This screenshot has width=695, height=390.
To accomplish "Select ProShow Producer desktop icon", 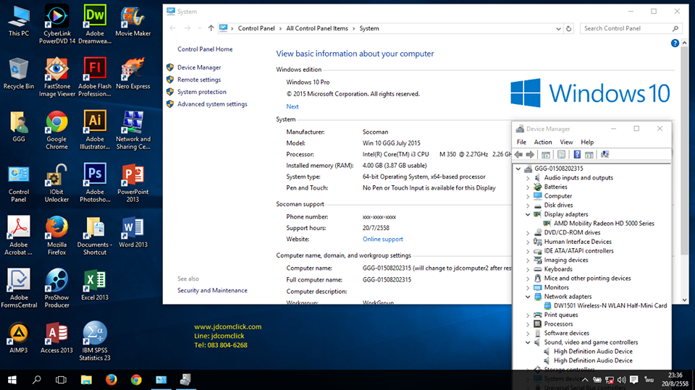I will (56, 288).
